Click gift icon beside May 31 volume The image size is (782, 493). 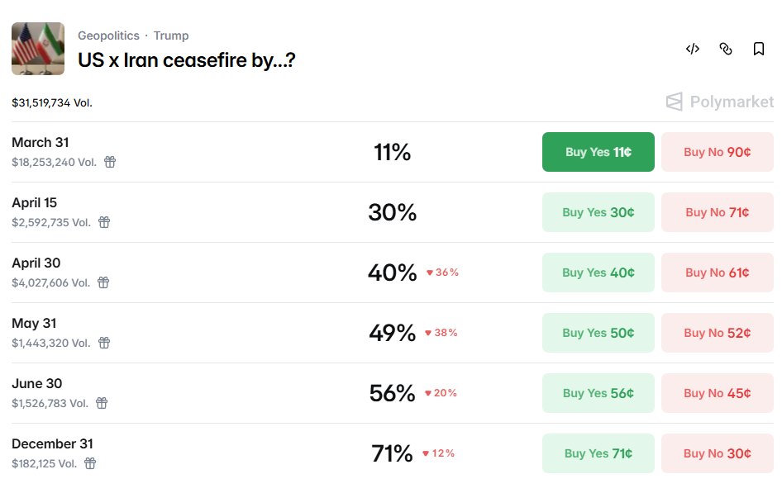click(x=103, y=343)
